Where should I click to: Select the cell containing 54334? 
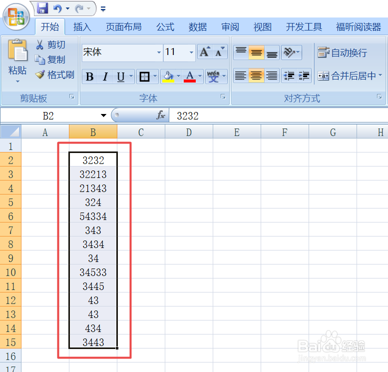93,216
